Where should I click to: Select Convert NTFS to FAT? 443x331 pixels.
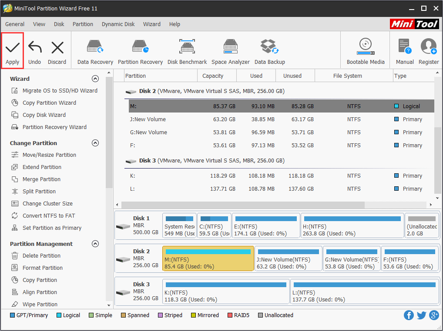pyautogui.click(x=43, y=215)
